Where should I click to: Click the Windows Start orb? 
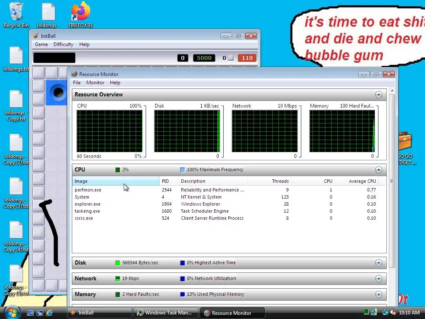click(12, 312)
